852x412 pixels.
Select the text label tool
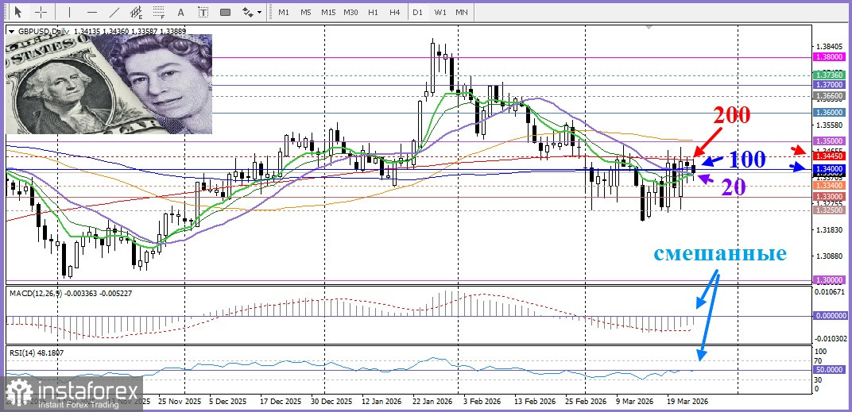click(203, 12)
